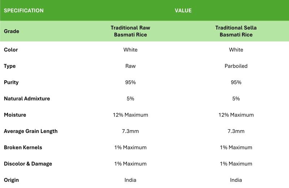The image size is (289, 188).
Task: Click the Parboiled type value
Action: coord(236,66)
